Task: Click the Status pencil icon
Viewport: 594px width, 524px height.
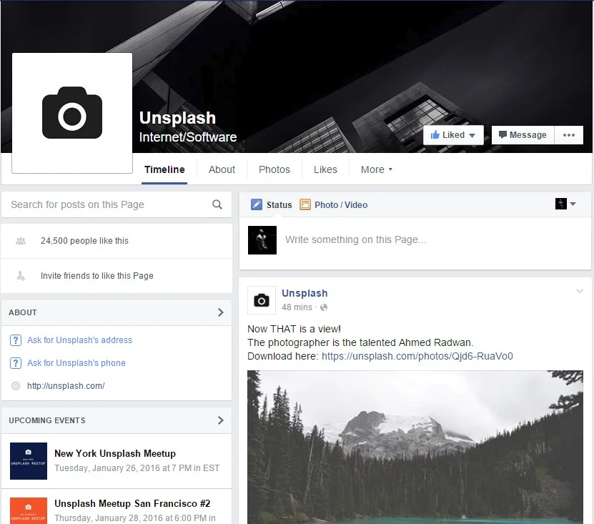Action: click(257, 204)
